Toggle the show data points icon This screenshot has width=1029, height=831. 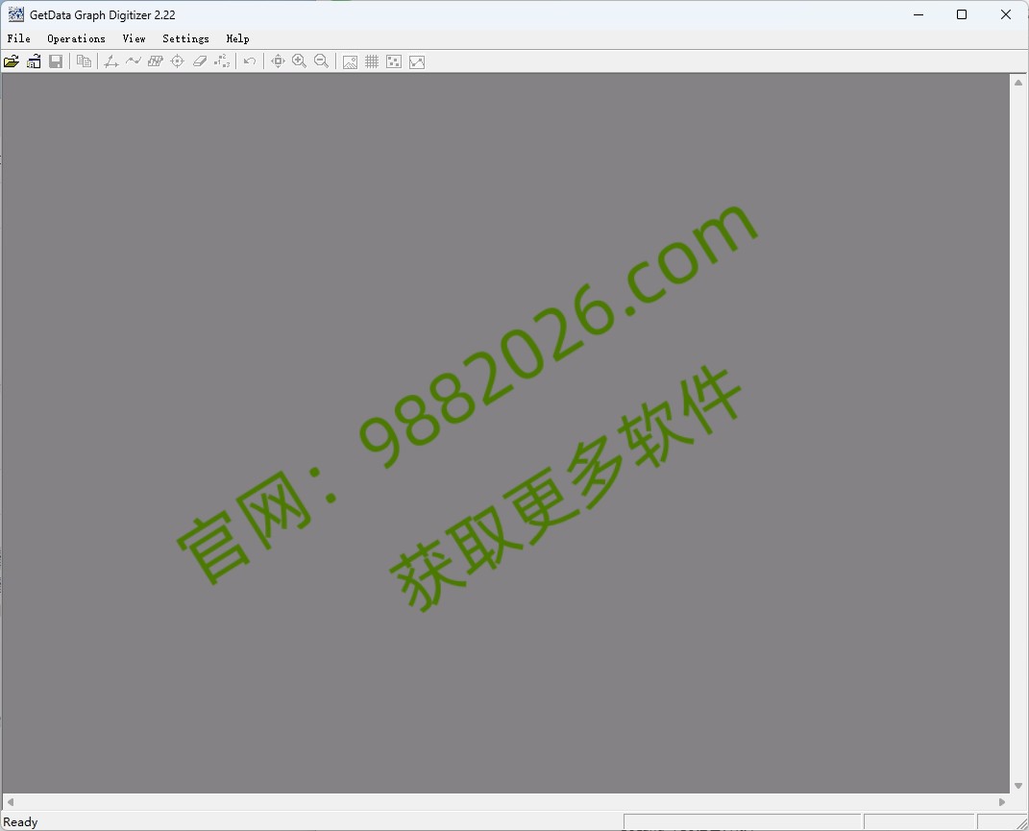[394, 61]
